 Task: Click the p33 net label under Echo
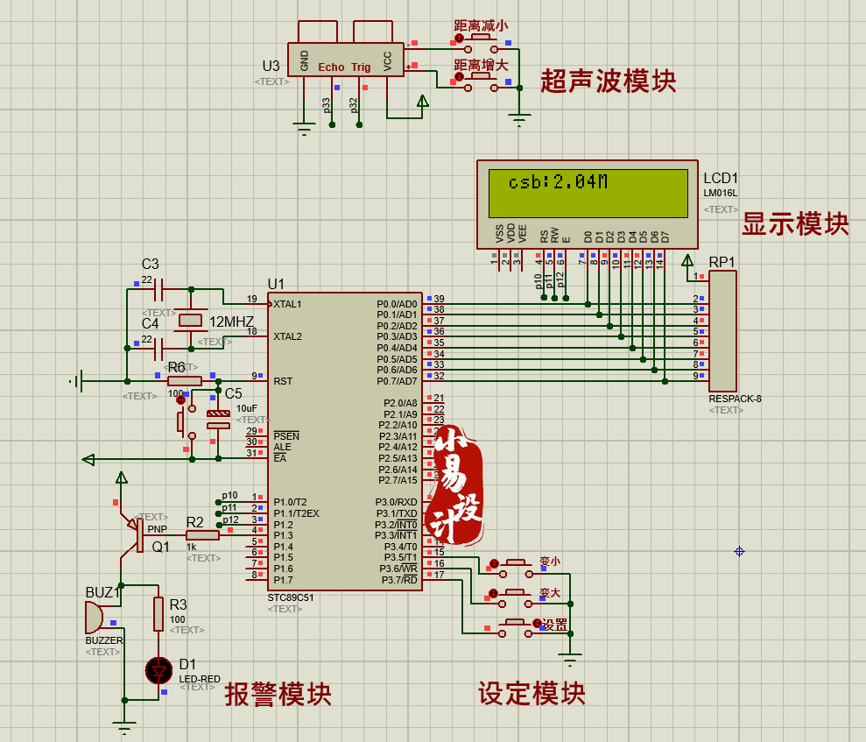(x=327, y=105)
